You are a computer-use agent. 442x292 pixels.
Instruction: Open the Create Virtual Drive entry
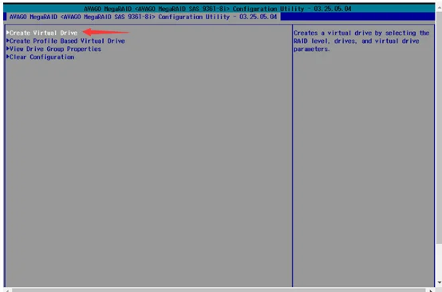coord(43,33)
